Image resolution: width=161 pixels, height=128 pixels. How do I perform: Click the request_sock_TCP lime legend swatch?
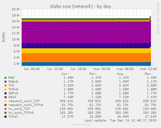point(6,101)
